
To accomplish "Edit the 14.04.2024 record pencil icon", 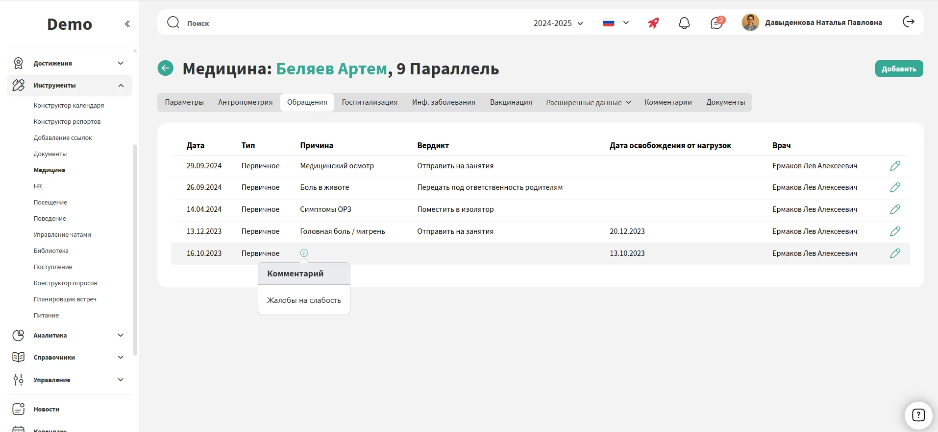I will click(895, 209).
